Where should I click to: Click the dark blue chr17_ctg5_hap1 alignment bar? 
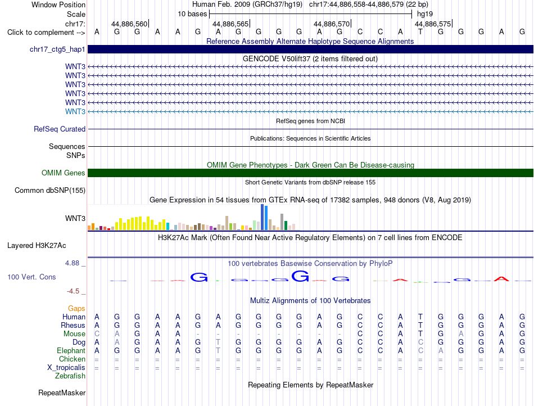(310, 49)
